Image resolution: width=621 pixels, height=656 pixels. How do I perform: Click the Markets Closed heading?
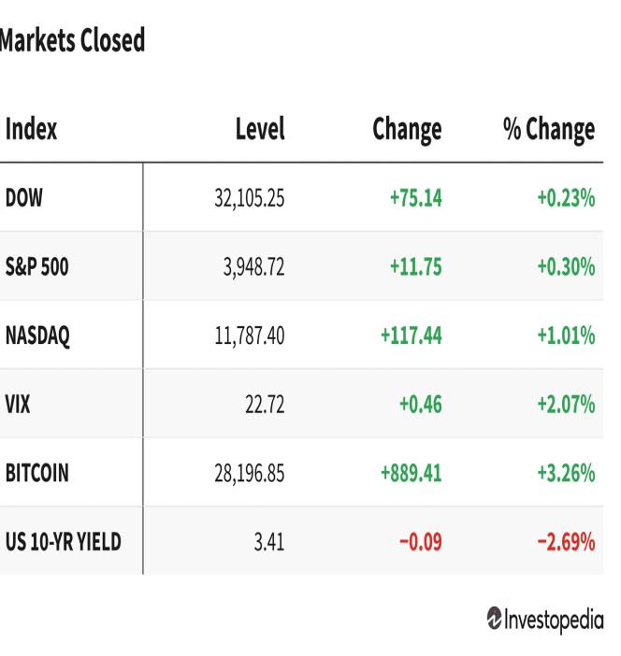[x=72, y=40]
